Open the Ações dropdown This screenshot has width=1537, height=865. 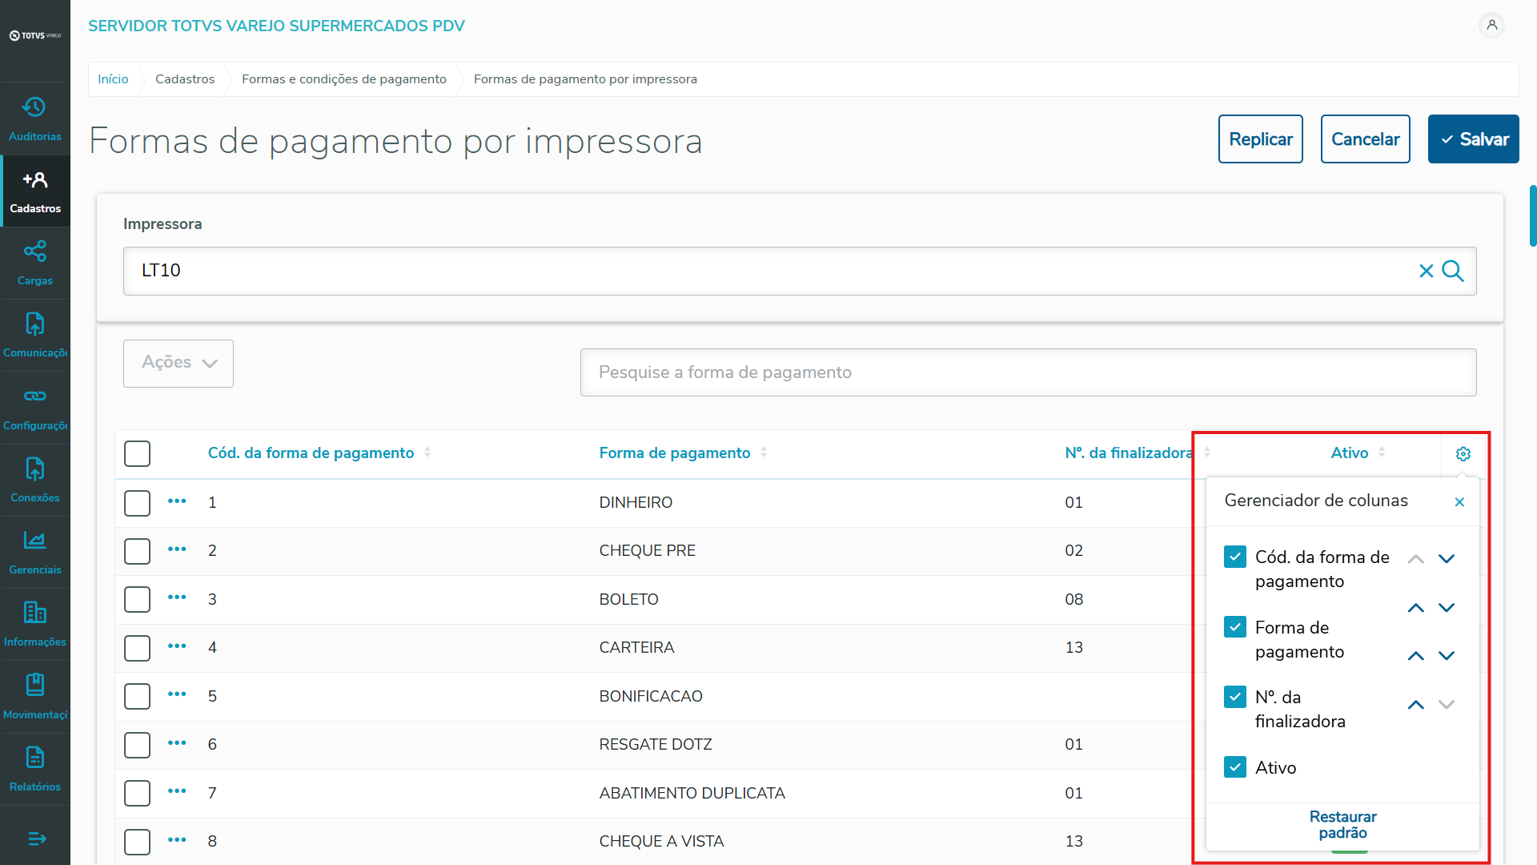179,363
